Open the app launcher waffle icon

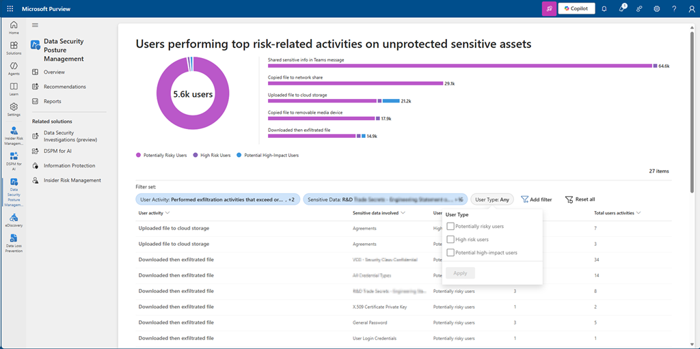pos(10,9)
